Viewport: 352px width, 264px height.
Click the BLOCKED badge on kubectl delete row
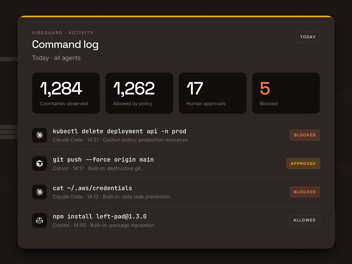click(305, 135)
